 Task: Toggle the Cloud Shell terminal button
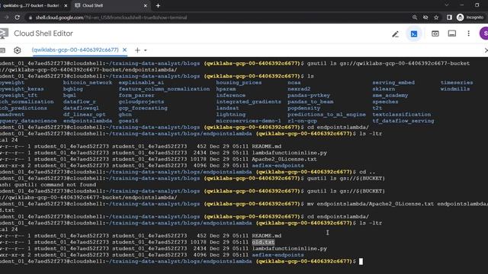pyautogui.click(x=414, y=33)
